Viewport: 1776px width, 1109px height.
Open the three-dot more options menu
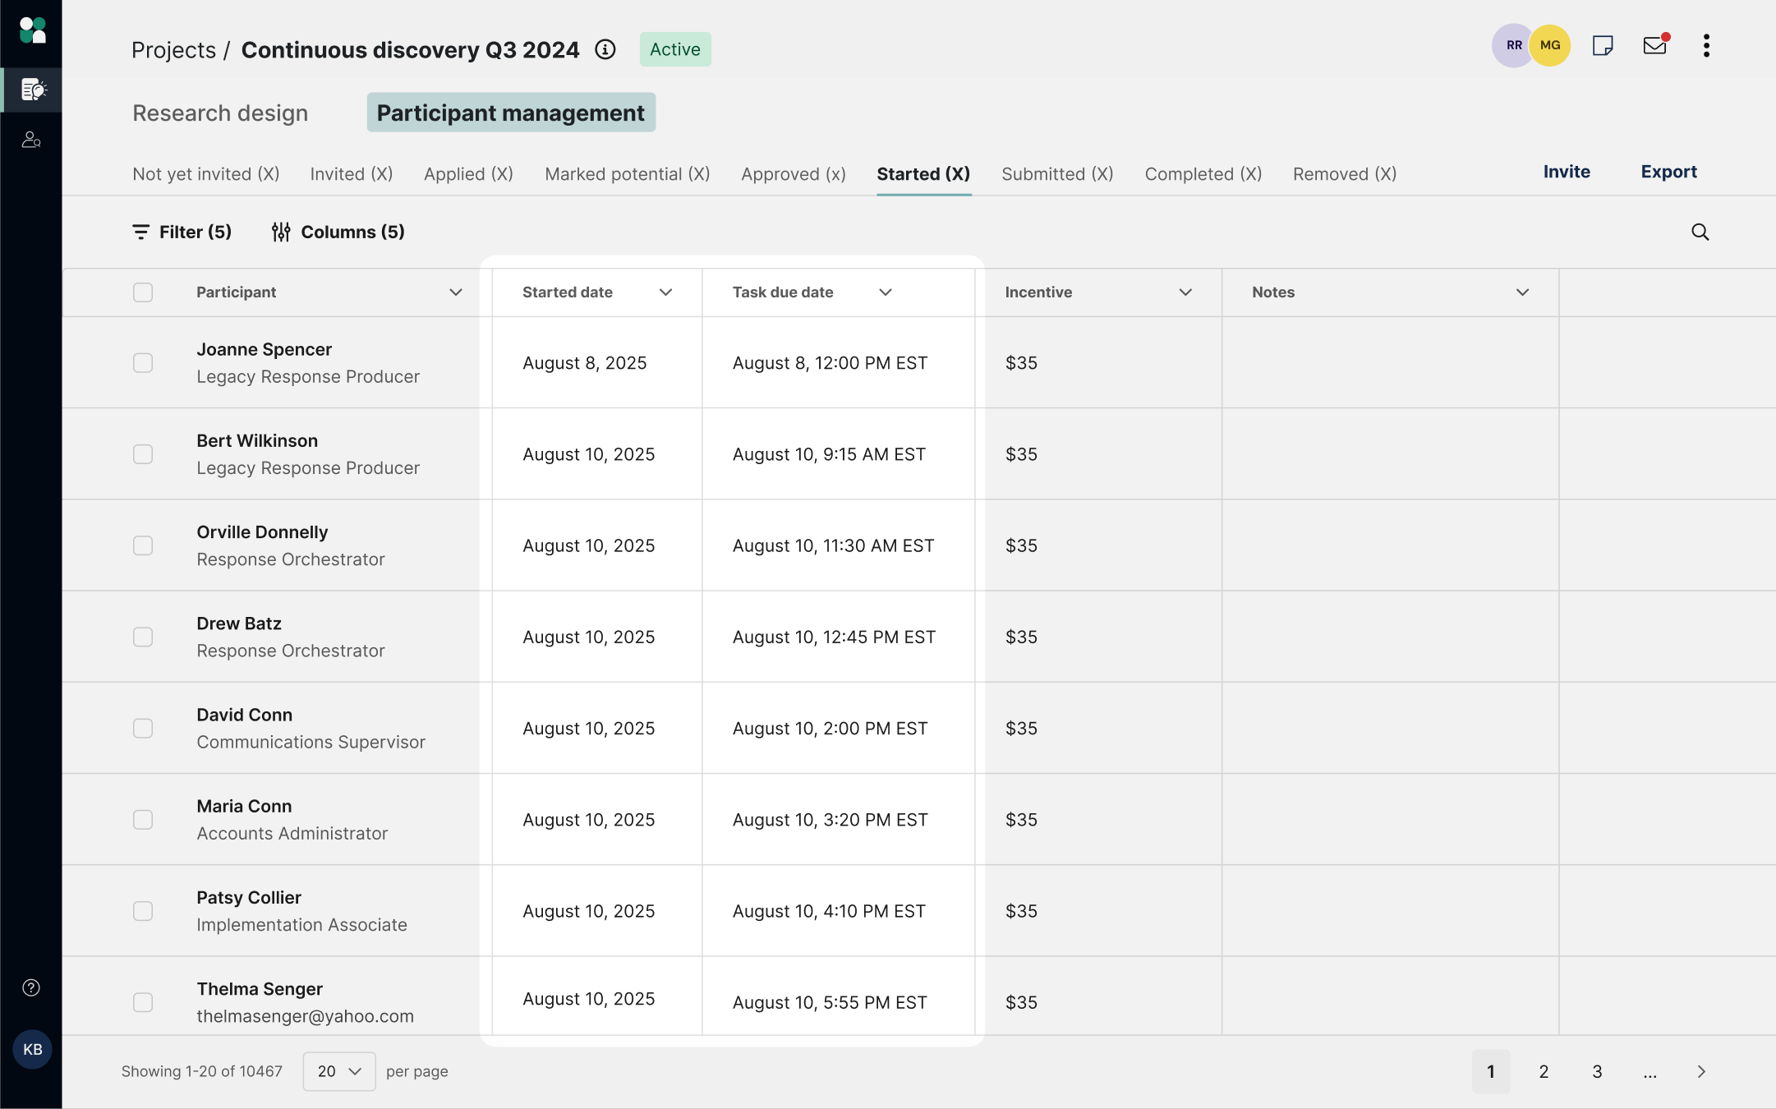click(x=1706, y=45)
